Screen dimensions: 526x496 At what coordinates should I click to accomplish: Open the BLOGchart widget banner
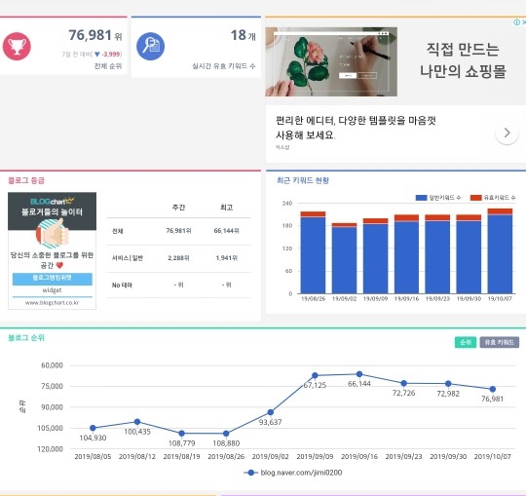52,250
